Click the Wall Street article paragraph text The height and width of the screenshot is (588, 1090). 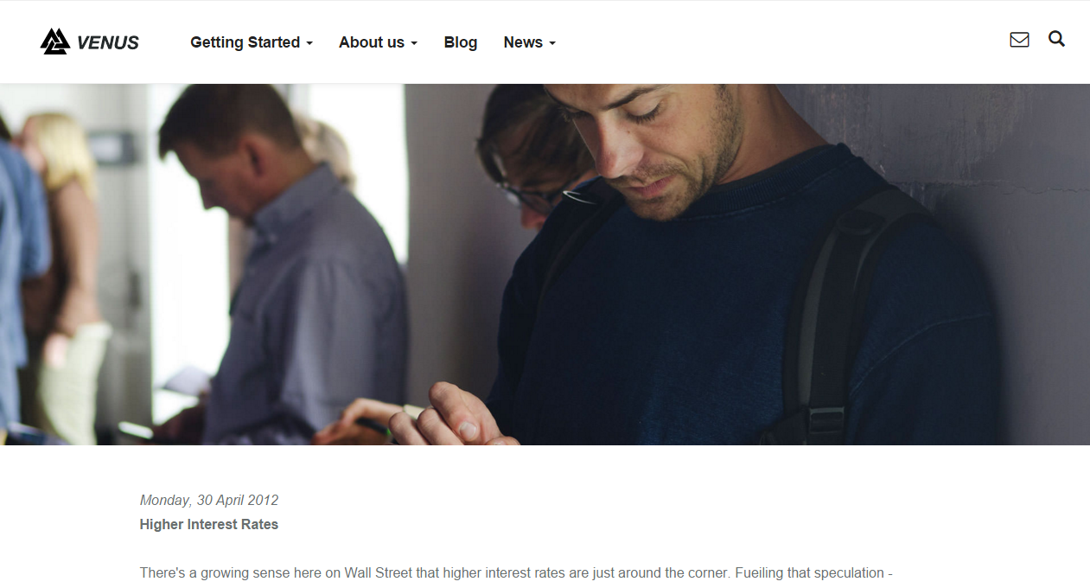coord(516,573)
